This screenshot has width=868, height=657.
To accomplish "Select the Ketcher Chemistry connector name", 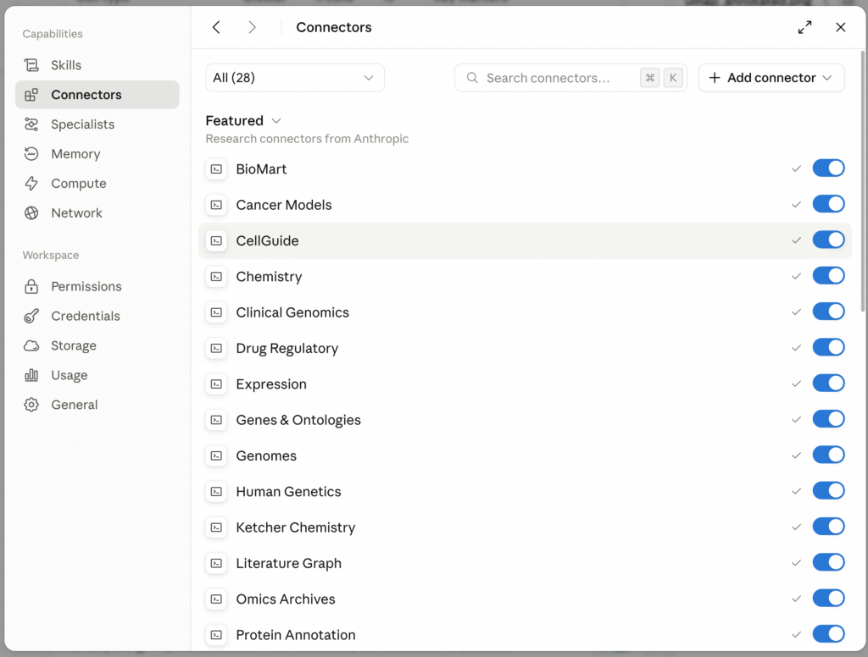I will point(296,527).
